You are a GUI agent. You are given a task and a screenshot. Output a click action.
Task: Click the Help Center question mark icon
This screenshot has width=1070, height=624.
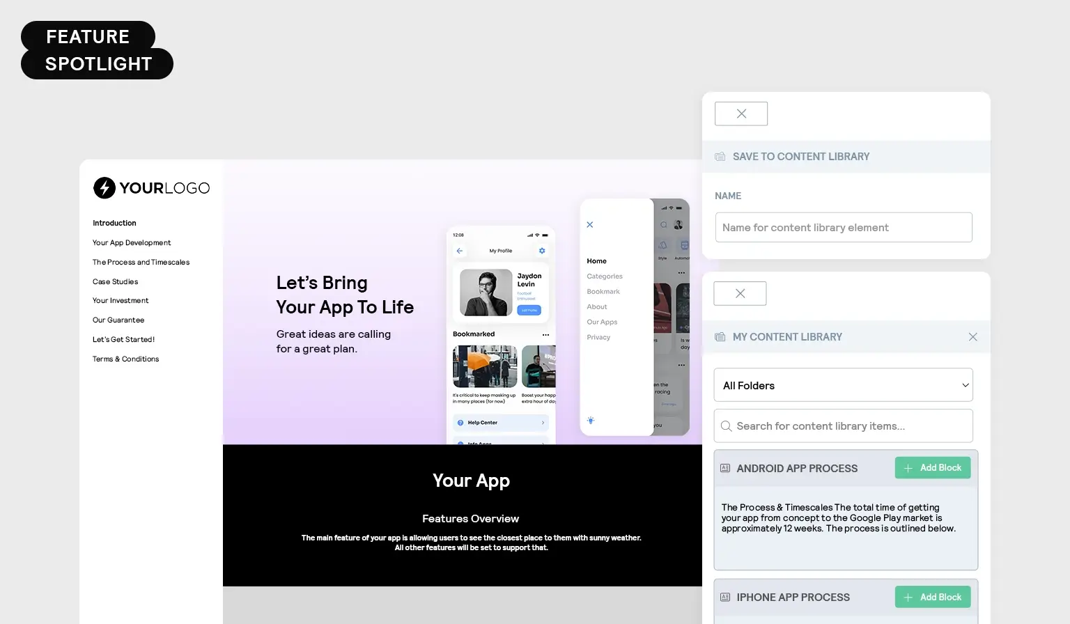click(x=460, y=422)
